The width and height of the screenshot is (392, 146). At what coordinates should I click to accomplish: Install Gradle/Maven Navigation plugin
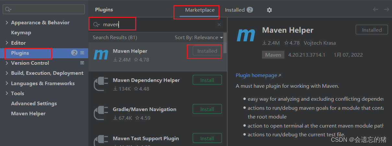tap(207, 109)
